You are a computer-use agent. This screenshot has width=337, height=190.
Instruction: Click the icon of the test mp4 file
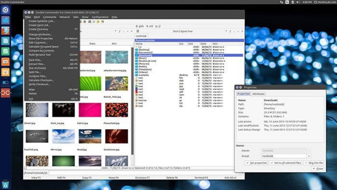(x=137, y=89)
